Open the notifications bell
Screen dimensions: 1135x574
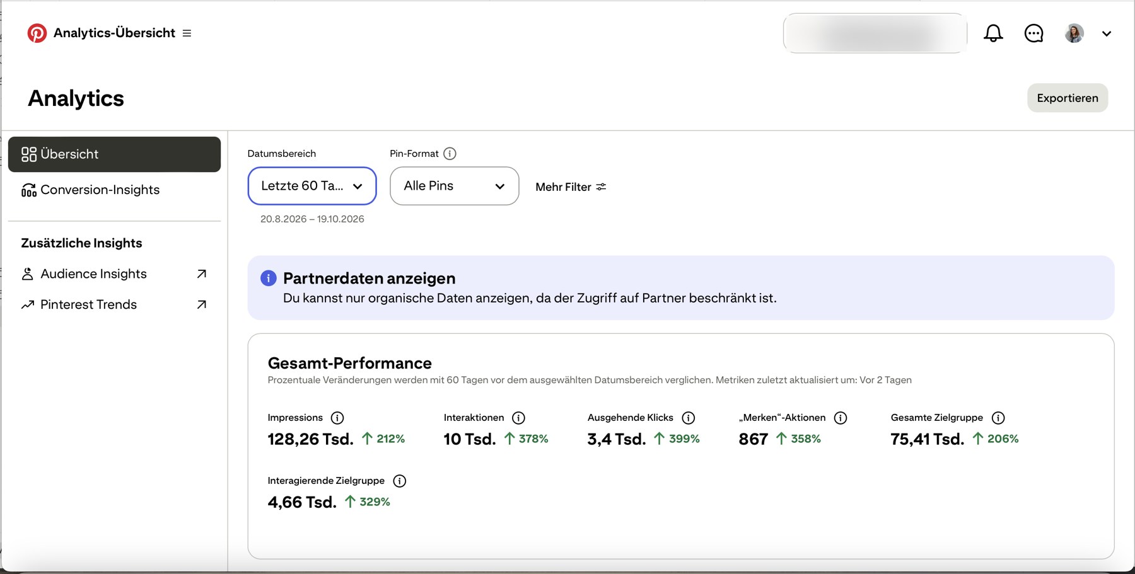[993, 33]
